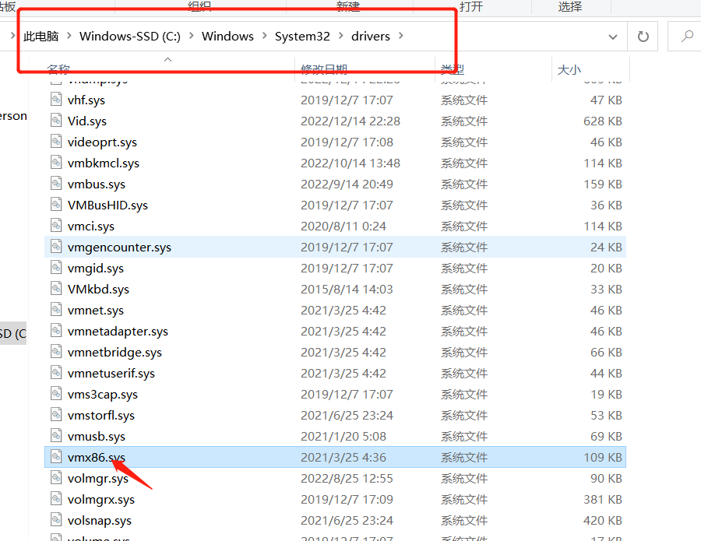Refresh the drivers folder view

643,36
